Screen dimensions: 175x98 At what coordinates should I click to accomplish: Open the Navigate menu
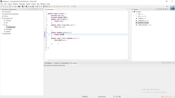click(22, 4)
